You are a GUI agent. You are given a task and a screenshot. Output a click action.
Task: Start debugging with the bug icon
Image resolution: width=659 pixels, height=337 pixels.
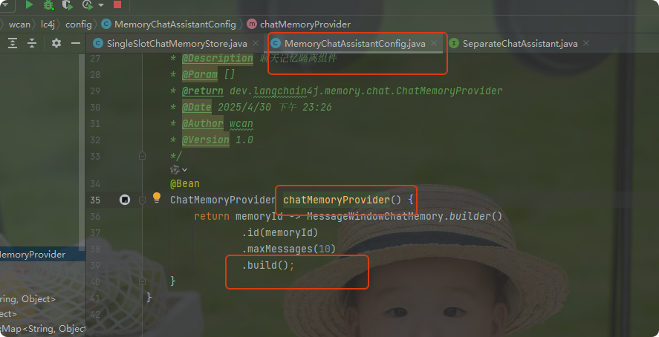click(49, 4)
